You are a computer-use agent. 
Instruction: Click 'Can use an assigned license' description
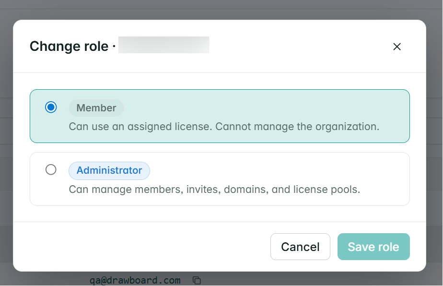tap(224, 127)
